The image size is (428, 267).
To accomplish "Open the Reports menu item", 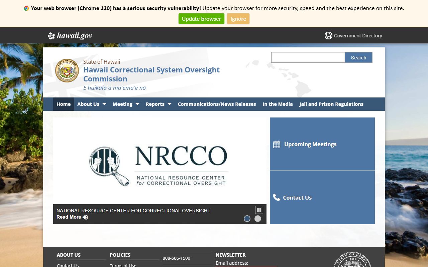I will 155,104.
